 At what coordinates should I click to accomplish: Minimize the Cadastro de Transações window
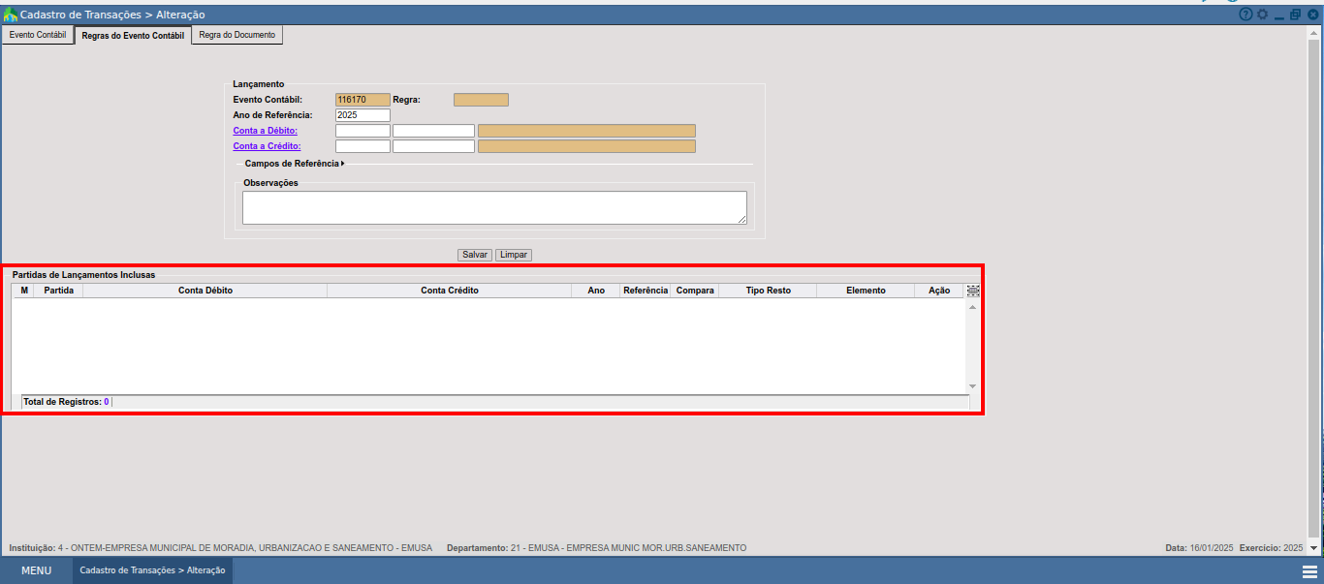1279,15
